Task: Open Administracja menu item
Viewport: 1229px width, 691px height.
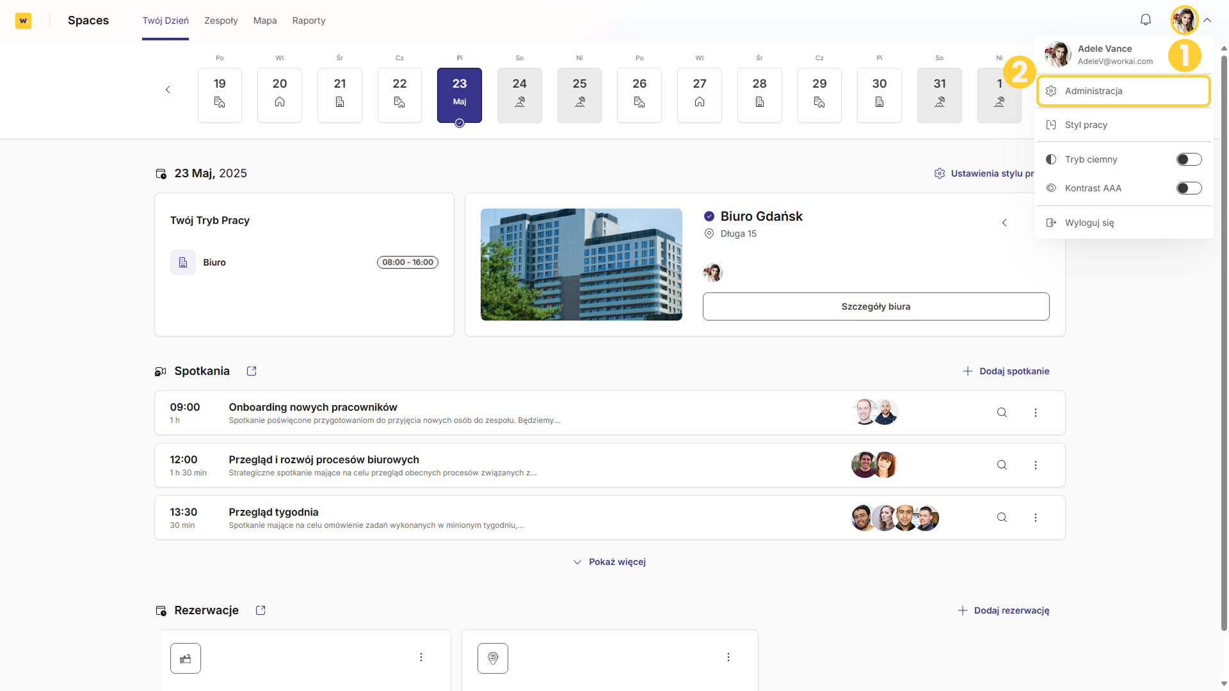Action: 1123,91
